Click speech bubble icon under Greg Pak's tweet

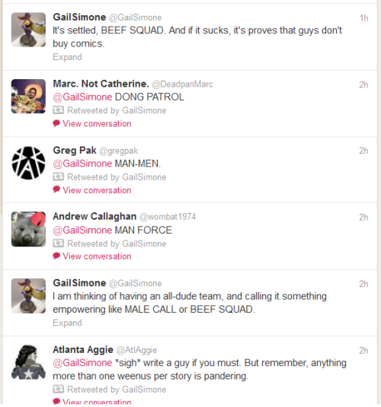point(56,189)
